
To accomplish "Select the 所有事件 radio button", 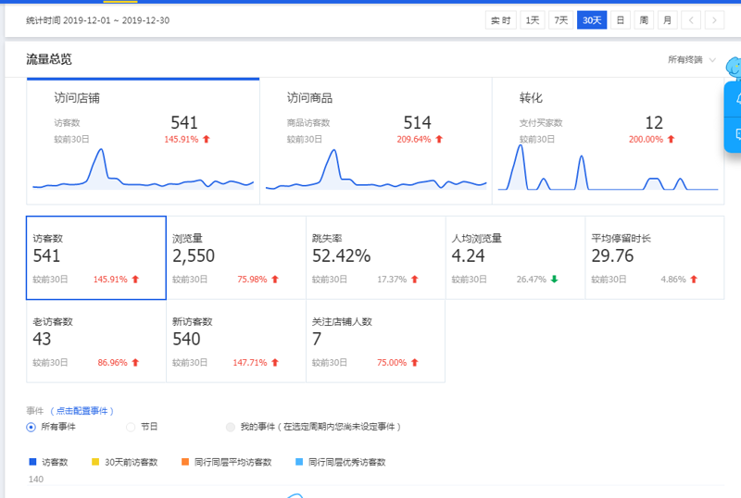I will click(31, 427).
